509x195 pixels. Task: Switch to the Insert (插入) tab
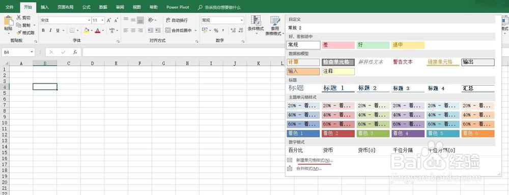45,7
